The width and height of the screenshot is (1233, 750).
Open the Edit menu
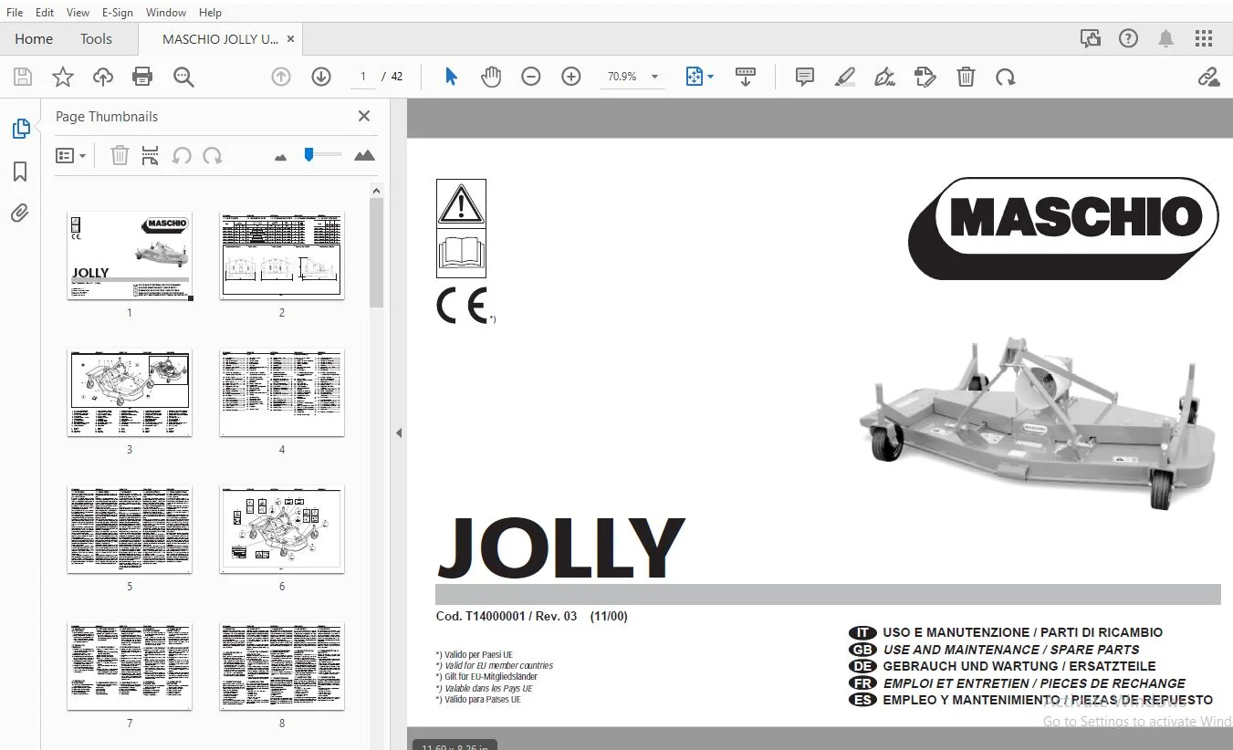coord(45,13)
